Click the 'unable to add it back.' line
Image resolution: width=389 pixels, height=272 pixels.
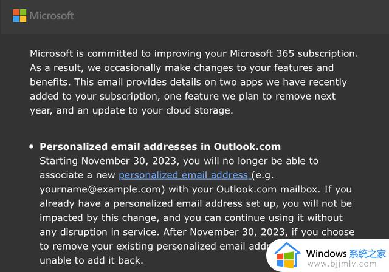92,260
